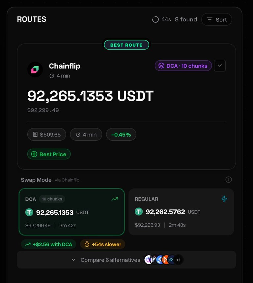Click the trending arrow icon in DCA card
Viewport: 253px width, 283px height.
tap(115, 199)
